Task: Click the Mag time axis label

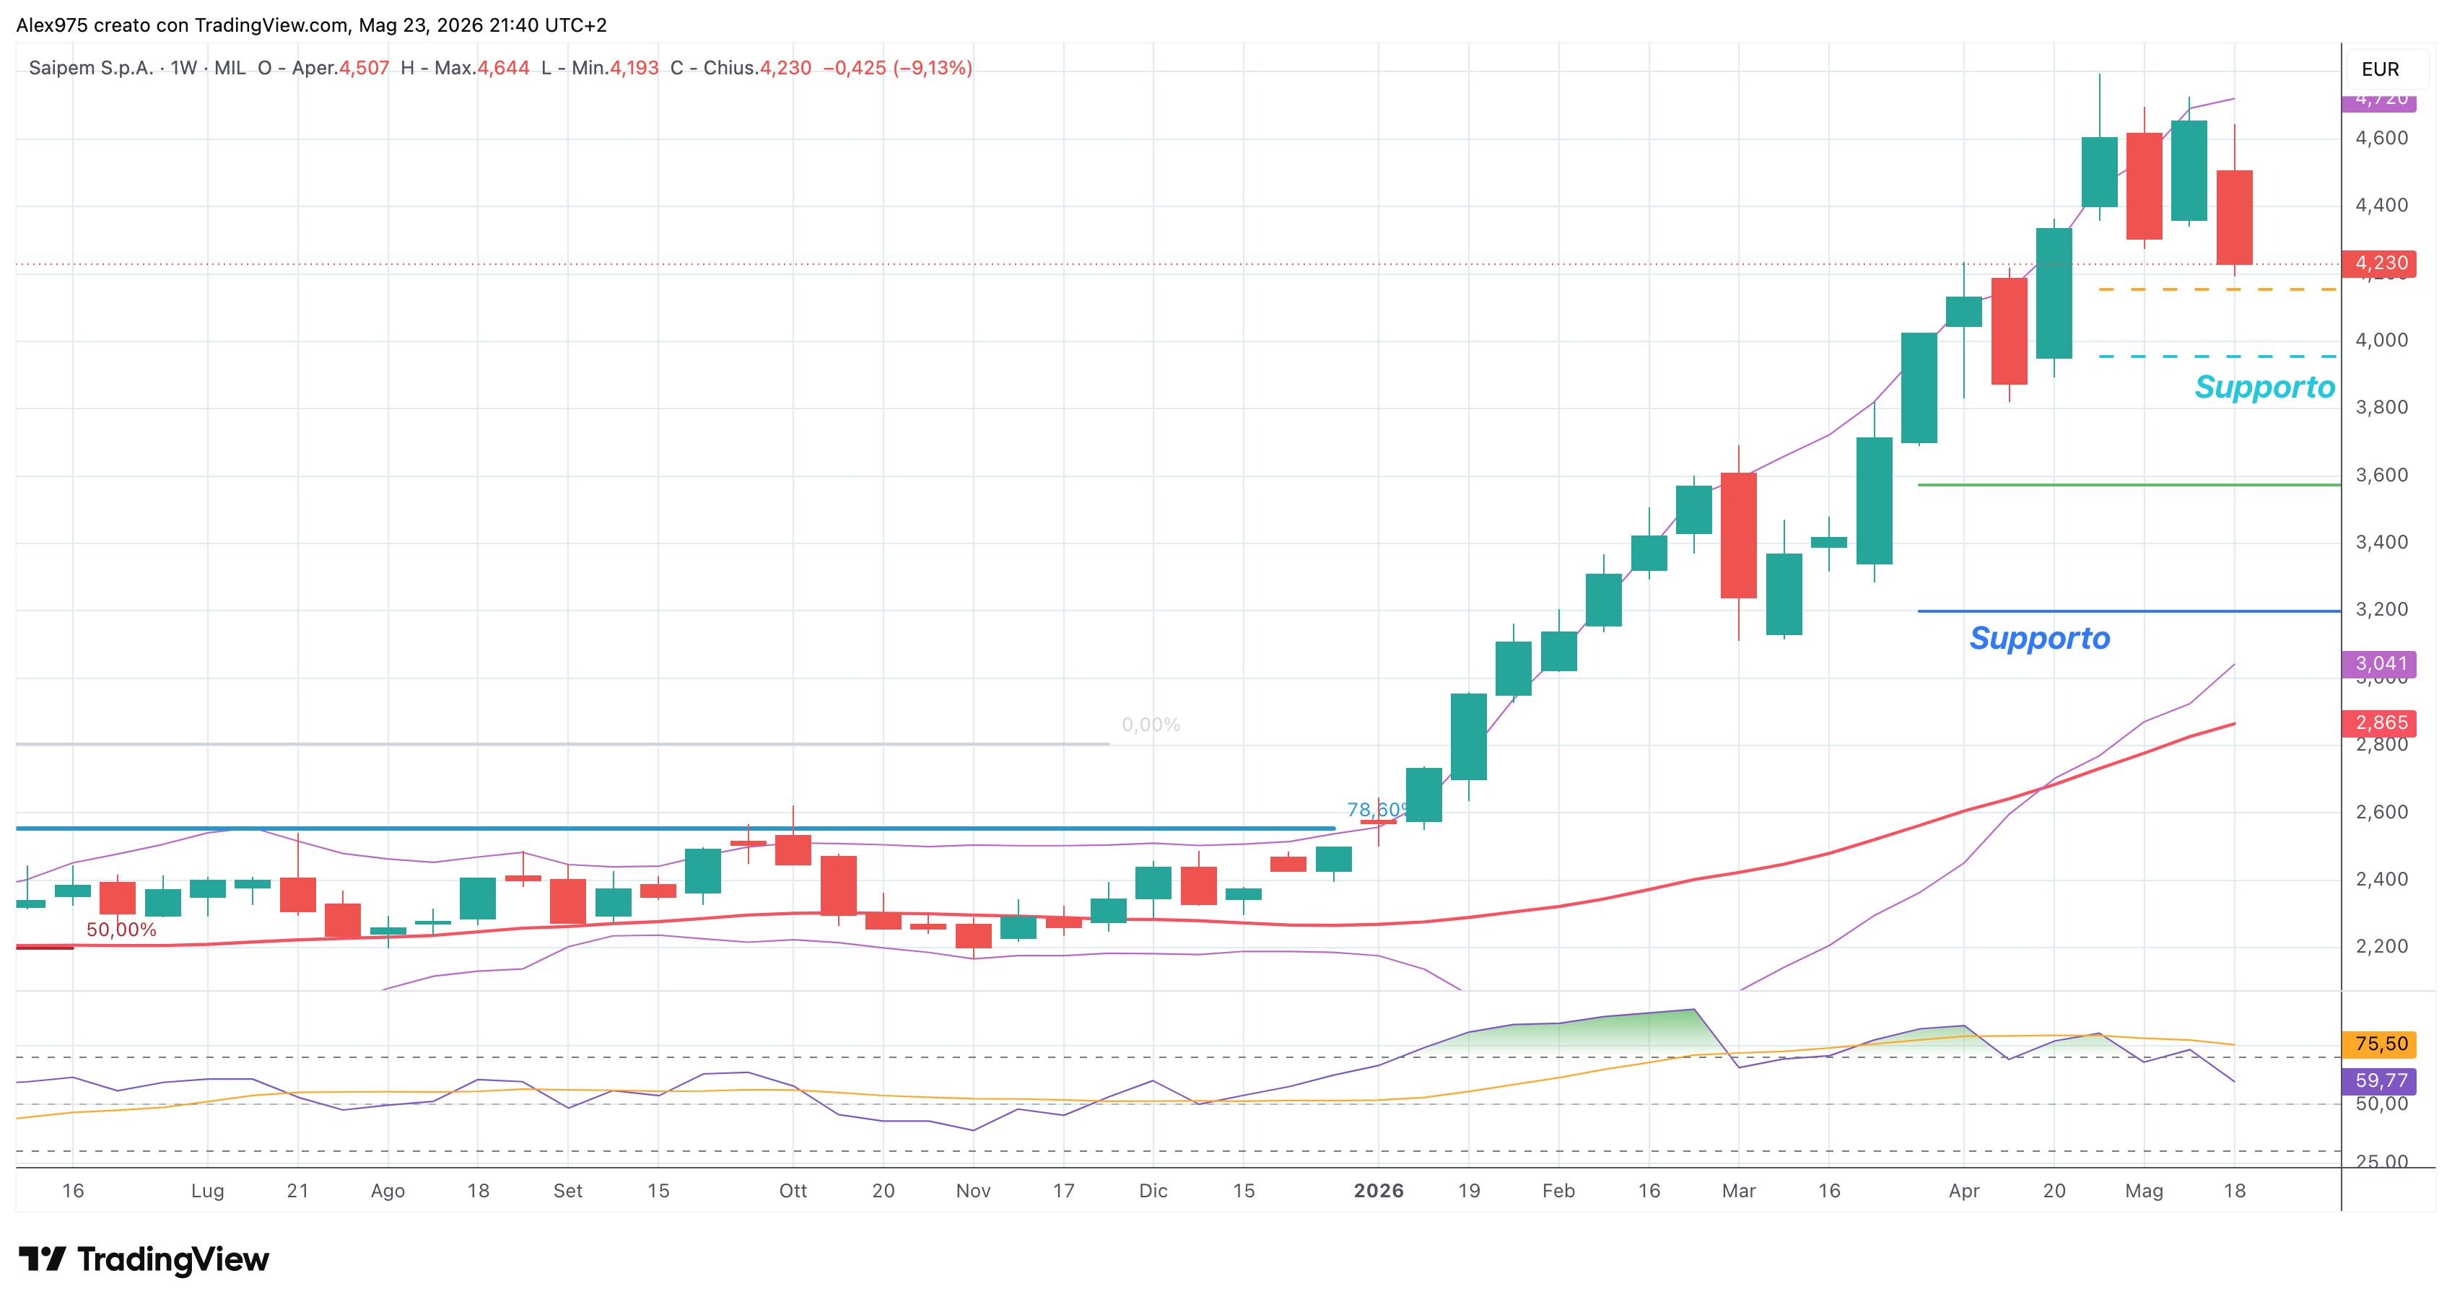Action: 2145,1191
